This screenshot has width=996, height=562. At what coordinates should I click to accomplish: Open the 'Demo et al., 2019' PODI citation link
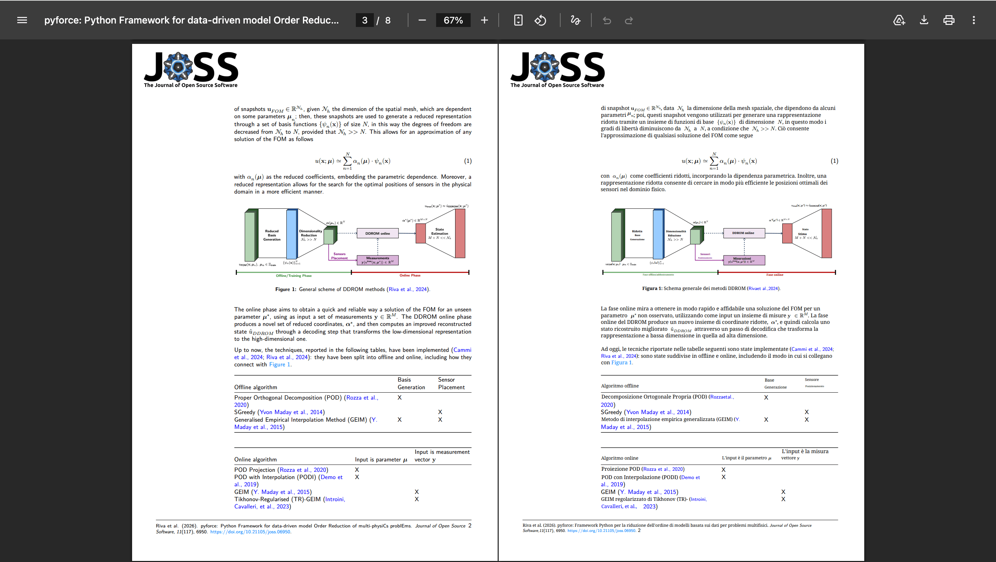point(288,481)
